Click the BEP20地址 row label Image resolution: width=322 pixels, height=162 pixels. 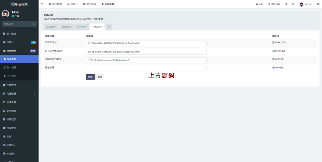[x=51, y=42]
